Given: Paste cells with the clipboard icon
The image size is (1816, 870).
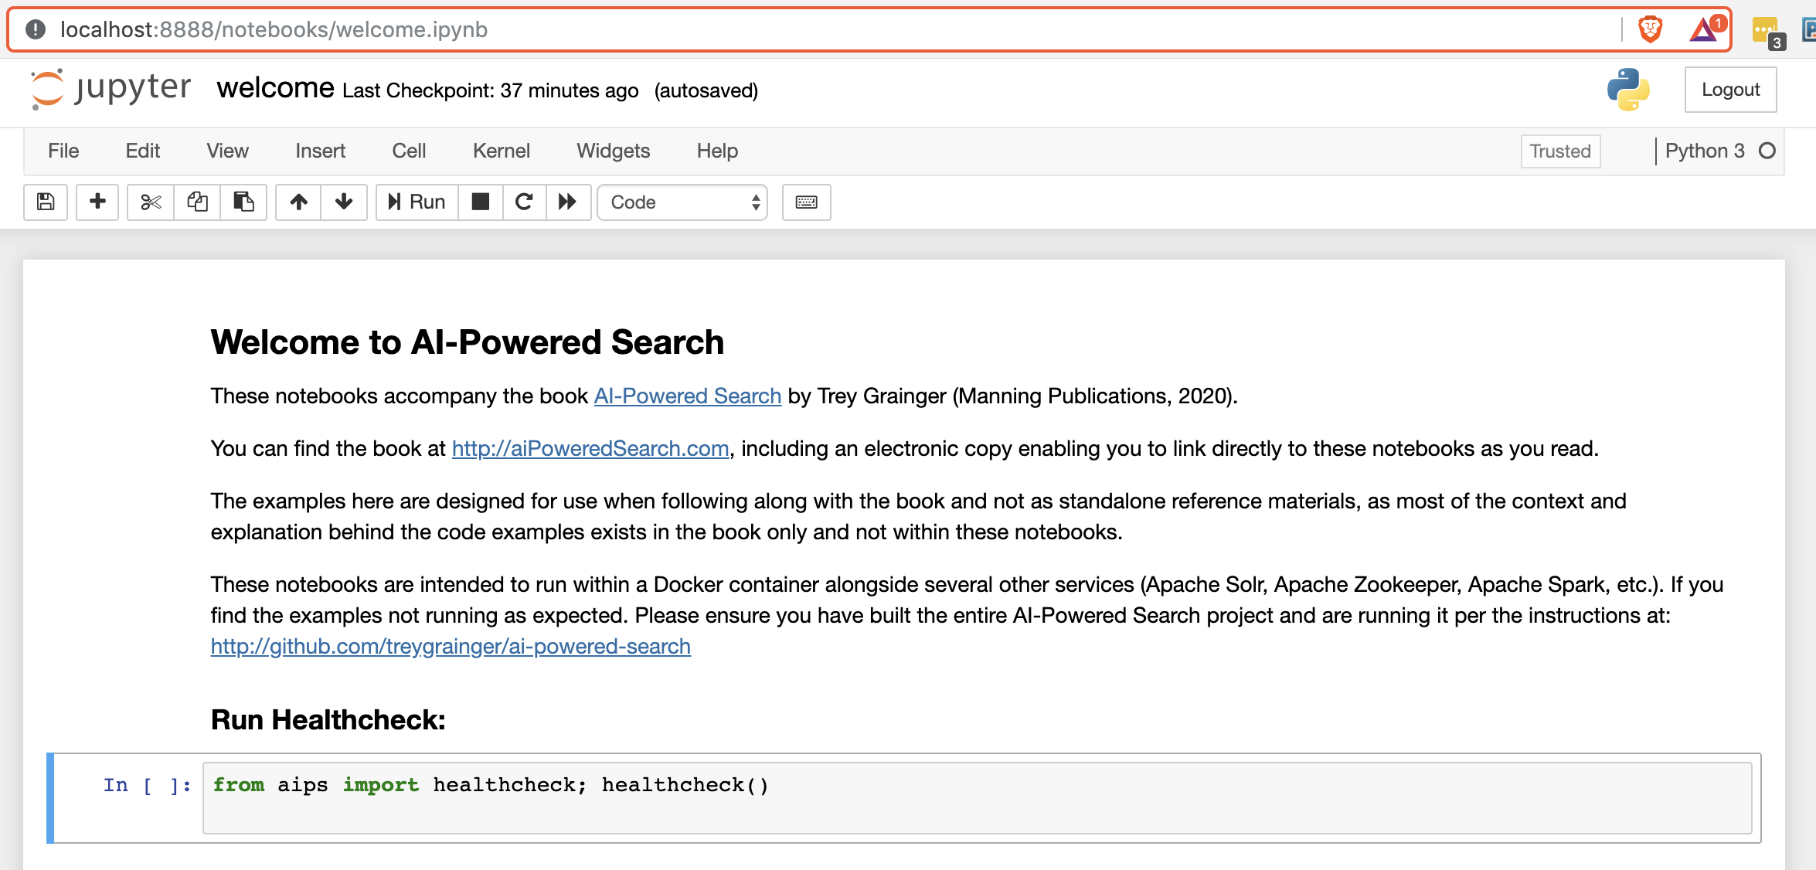Looking at the screenshot, I should coord(244,202).
